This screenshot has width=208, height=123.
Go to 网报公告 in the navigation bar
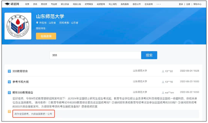click(77, 4)
